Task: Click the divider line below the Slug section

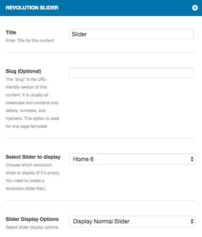Action: tap(100, 138)
